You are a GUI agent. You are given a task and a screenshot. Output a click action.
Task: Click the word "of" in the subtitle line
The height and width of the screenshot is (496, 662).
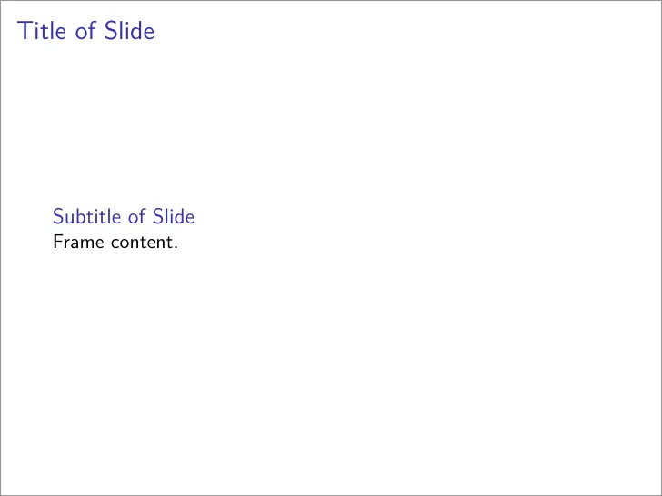136,216
